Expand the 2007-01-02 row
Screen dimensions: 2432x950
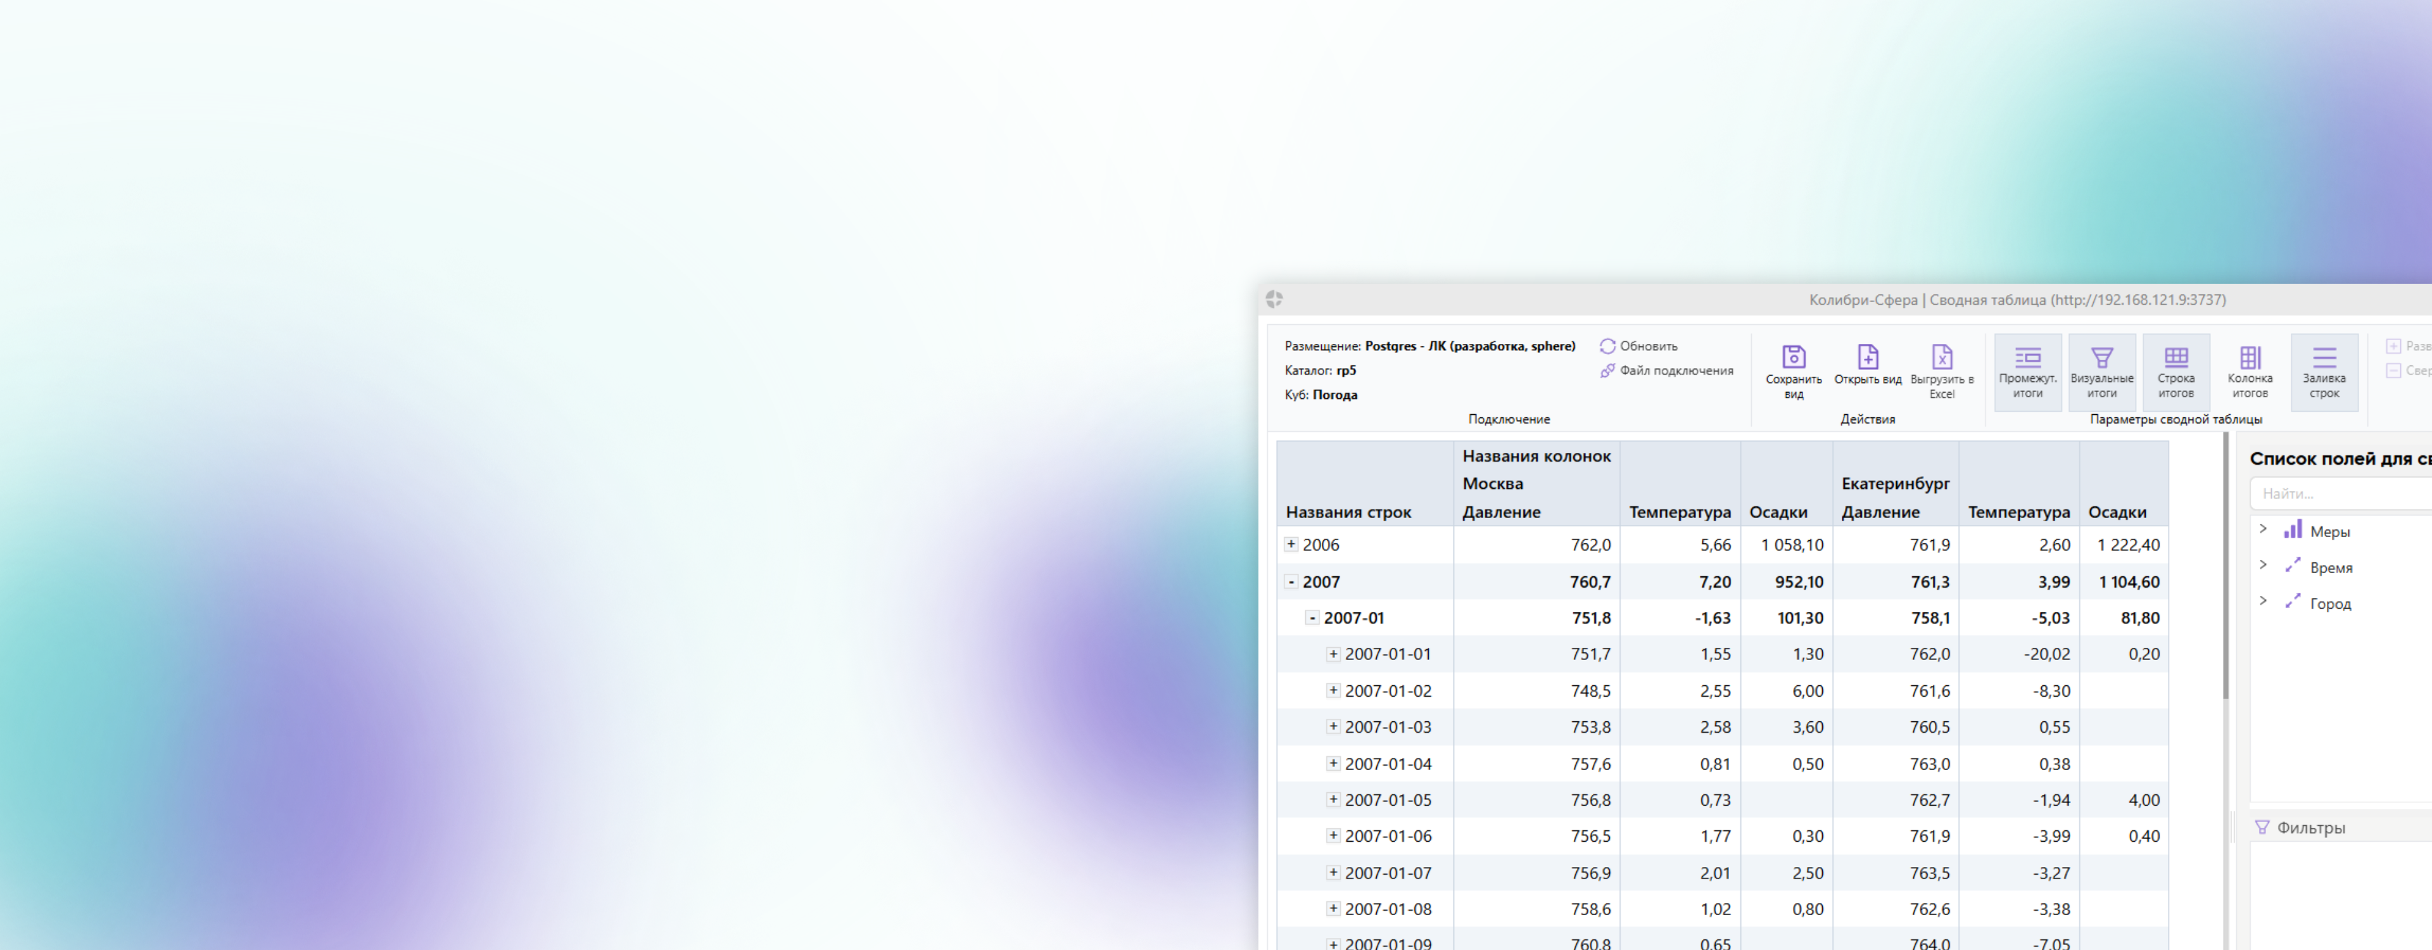1333,690
